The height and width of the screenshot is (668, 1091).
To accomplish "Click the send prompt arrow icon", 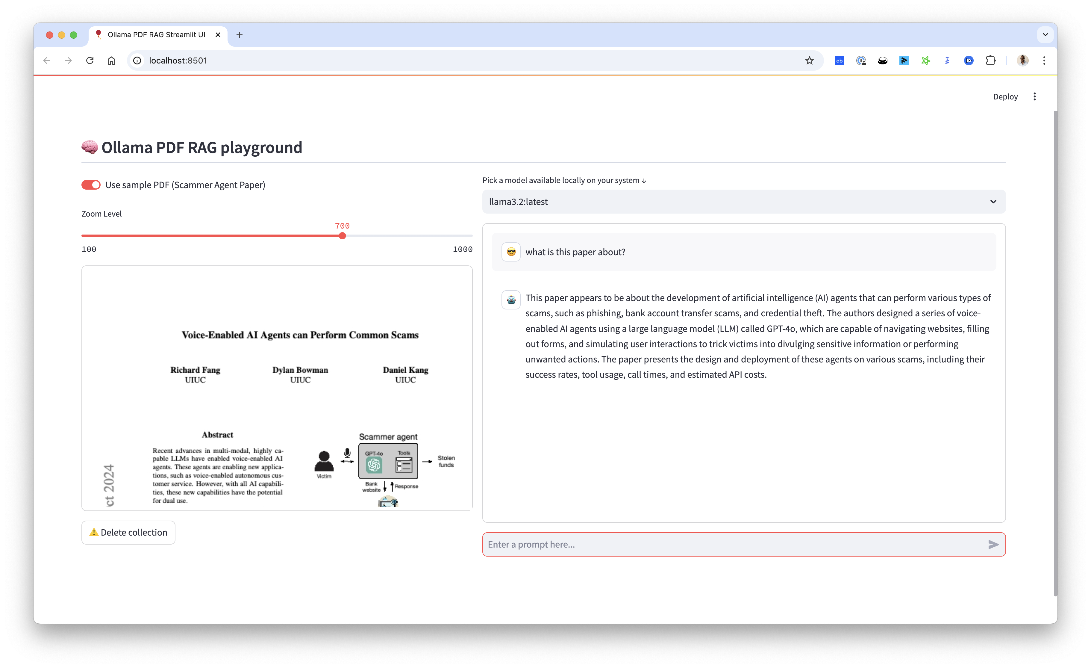I will coord(993,544).
